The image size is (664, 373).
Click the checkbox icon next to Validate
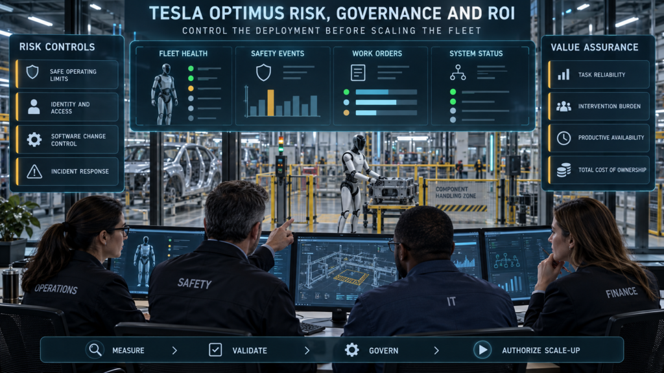click(215, 350)
